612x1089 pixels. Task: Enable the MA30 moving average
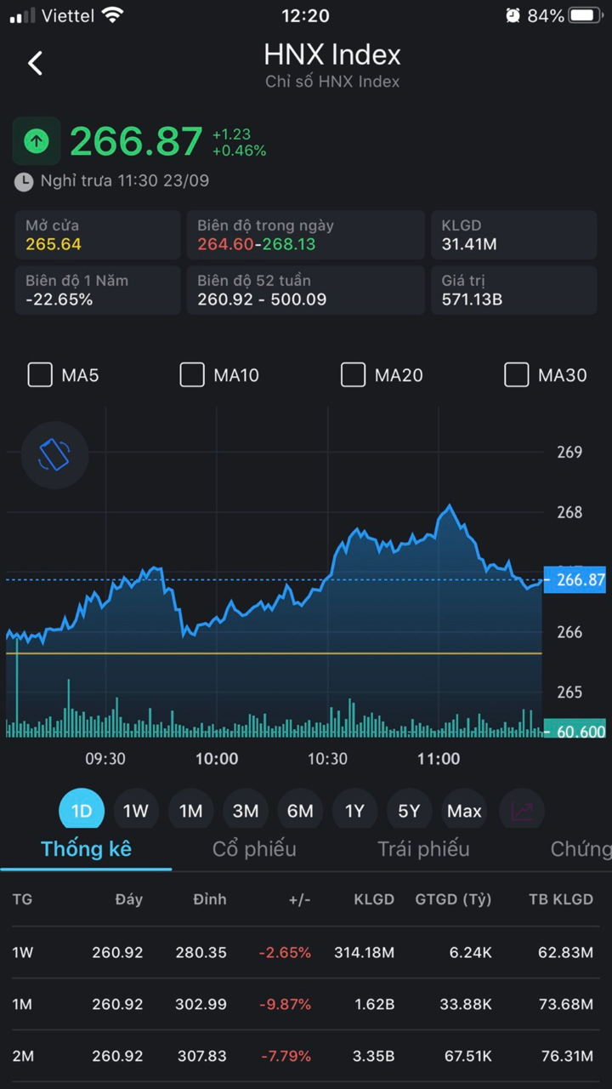point(516,375)
